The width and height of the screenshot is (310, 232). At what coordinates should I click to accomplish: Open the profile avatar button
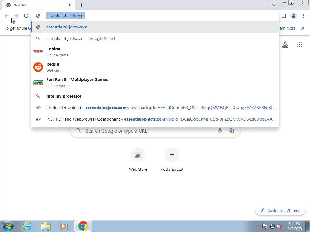point(294,16)
